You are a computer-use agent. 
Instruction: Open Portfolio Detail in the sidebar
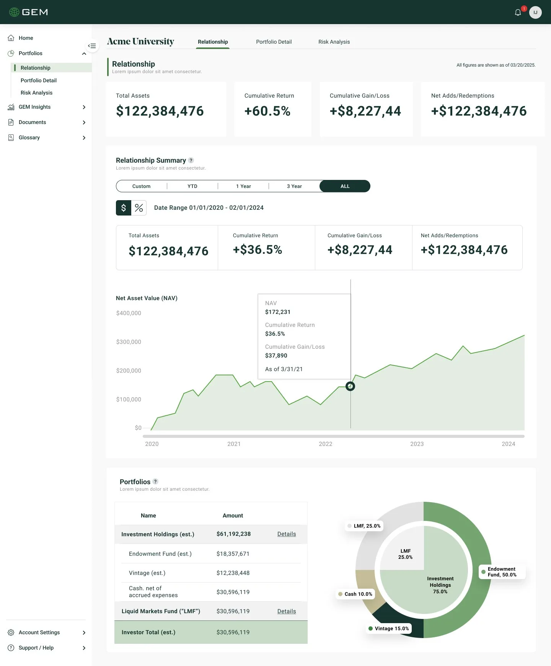click(39, 80)
